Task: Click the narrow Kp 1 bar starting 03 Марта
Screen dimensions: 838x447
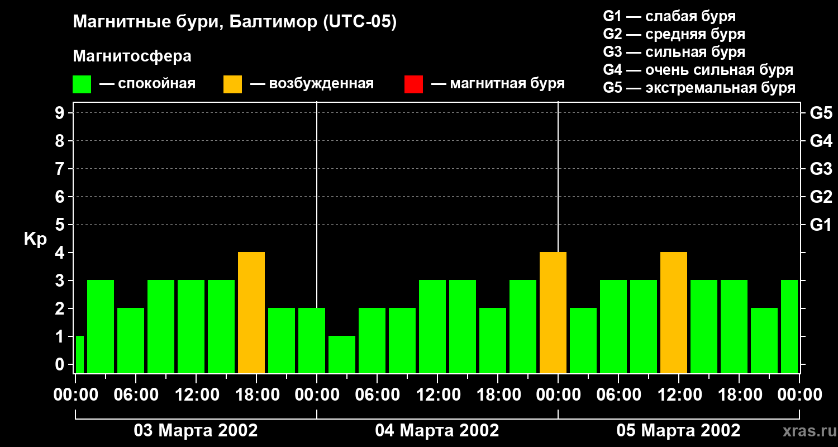Action: [x=79, y=354]
